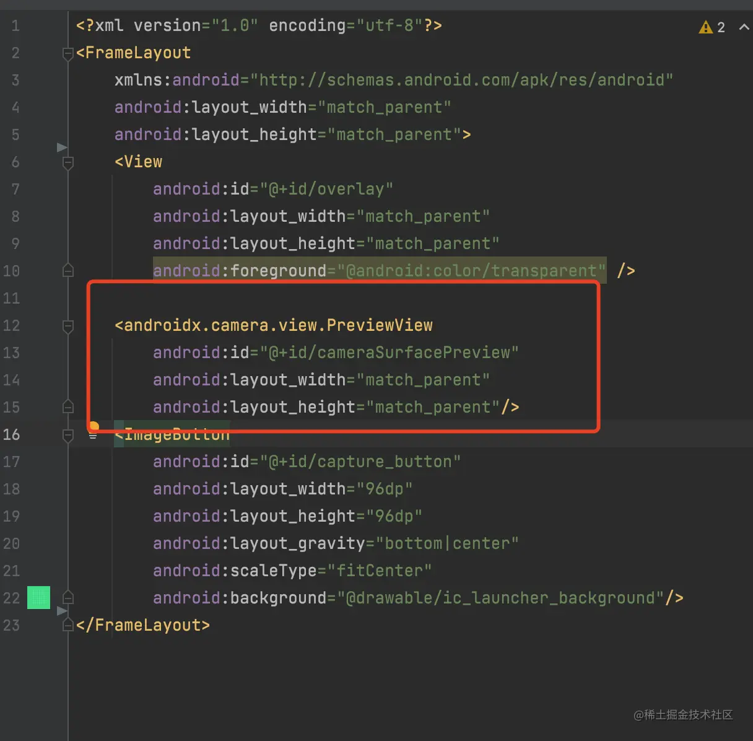Click the layout_height "96dp" value on line 19
Screen dimensions: 753x741
(394, 516)
